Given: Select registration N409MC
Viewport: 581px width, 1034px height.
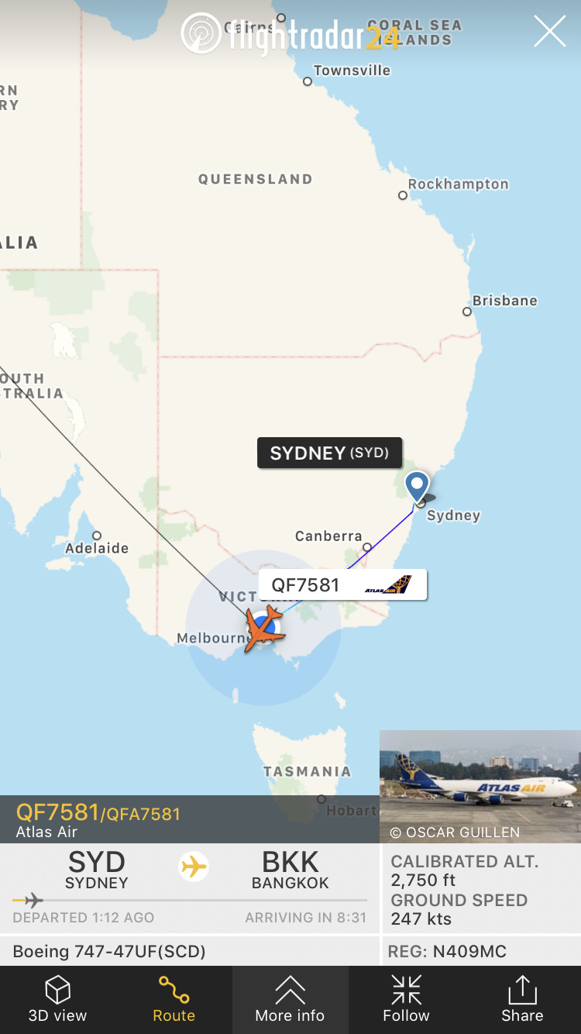Looking at the screenshot, I should [x=449, y=951].
